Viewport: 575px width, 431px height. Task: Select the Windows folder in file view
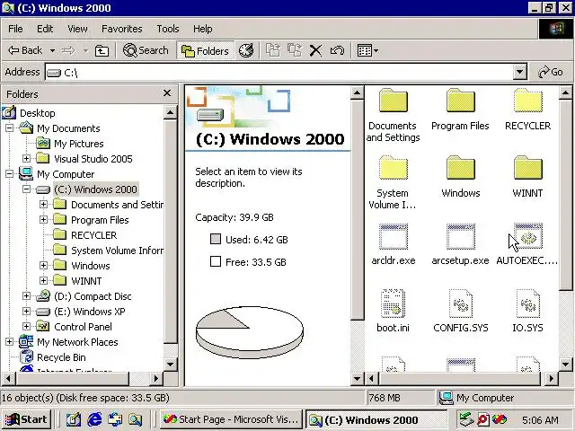point(461,168)
